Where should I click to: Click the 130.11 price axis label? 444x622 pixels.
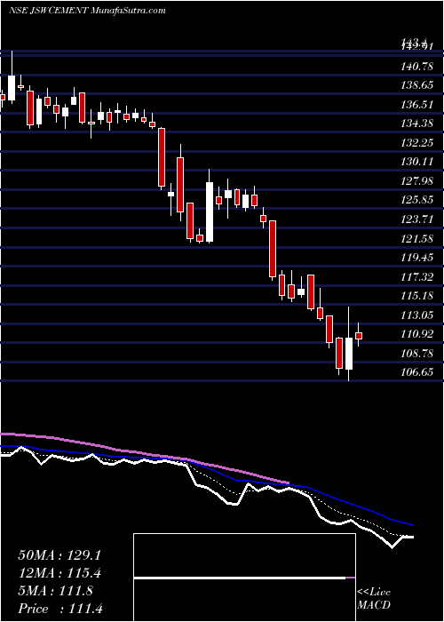point(417,162)
